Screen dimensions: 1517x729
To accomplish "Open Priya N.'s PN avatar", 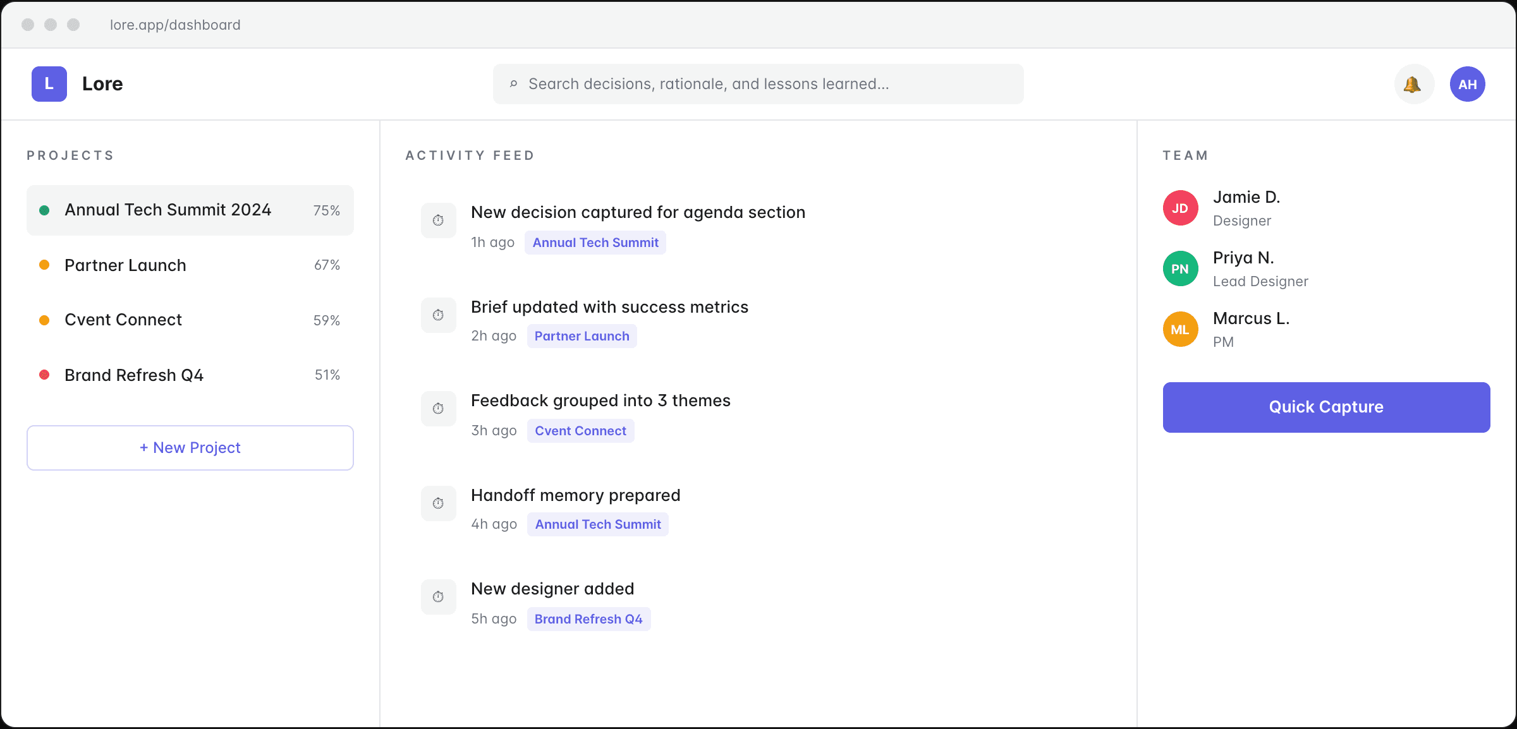I will click(1180, 268).
